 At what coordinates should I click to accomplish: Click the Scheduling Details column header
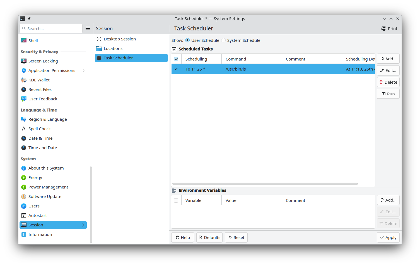click(359, 59)
